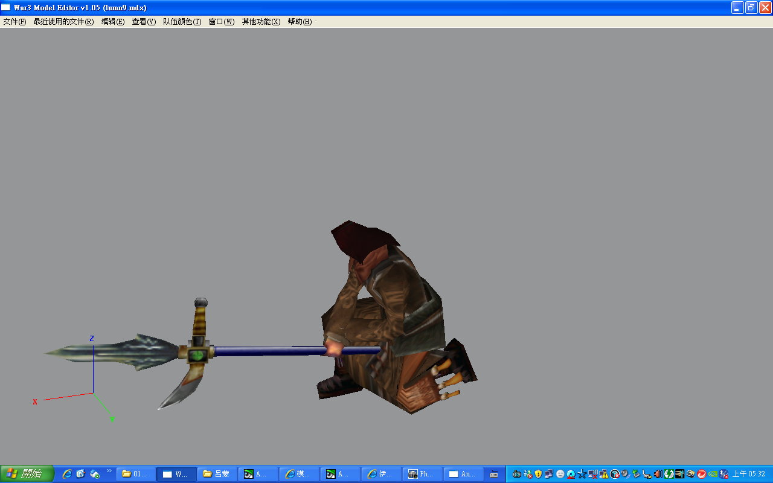Click the yellow security shield tray icon
The image size is (773, 483).
[x=538, y=474]
